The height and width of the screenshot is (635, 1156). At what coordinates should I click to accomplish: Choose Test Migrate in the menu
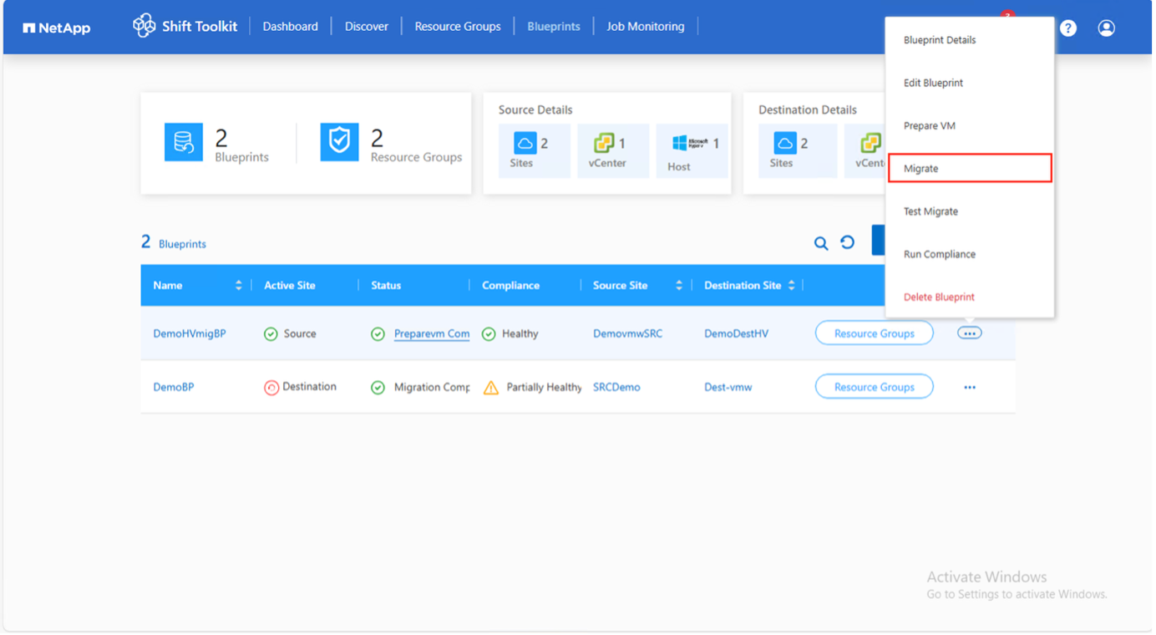pyautogui.click(x=930, y=211)
